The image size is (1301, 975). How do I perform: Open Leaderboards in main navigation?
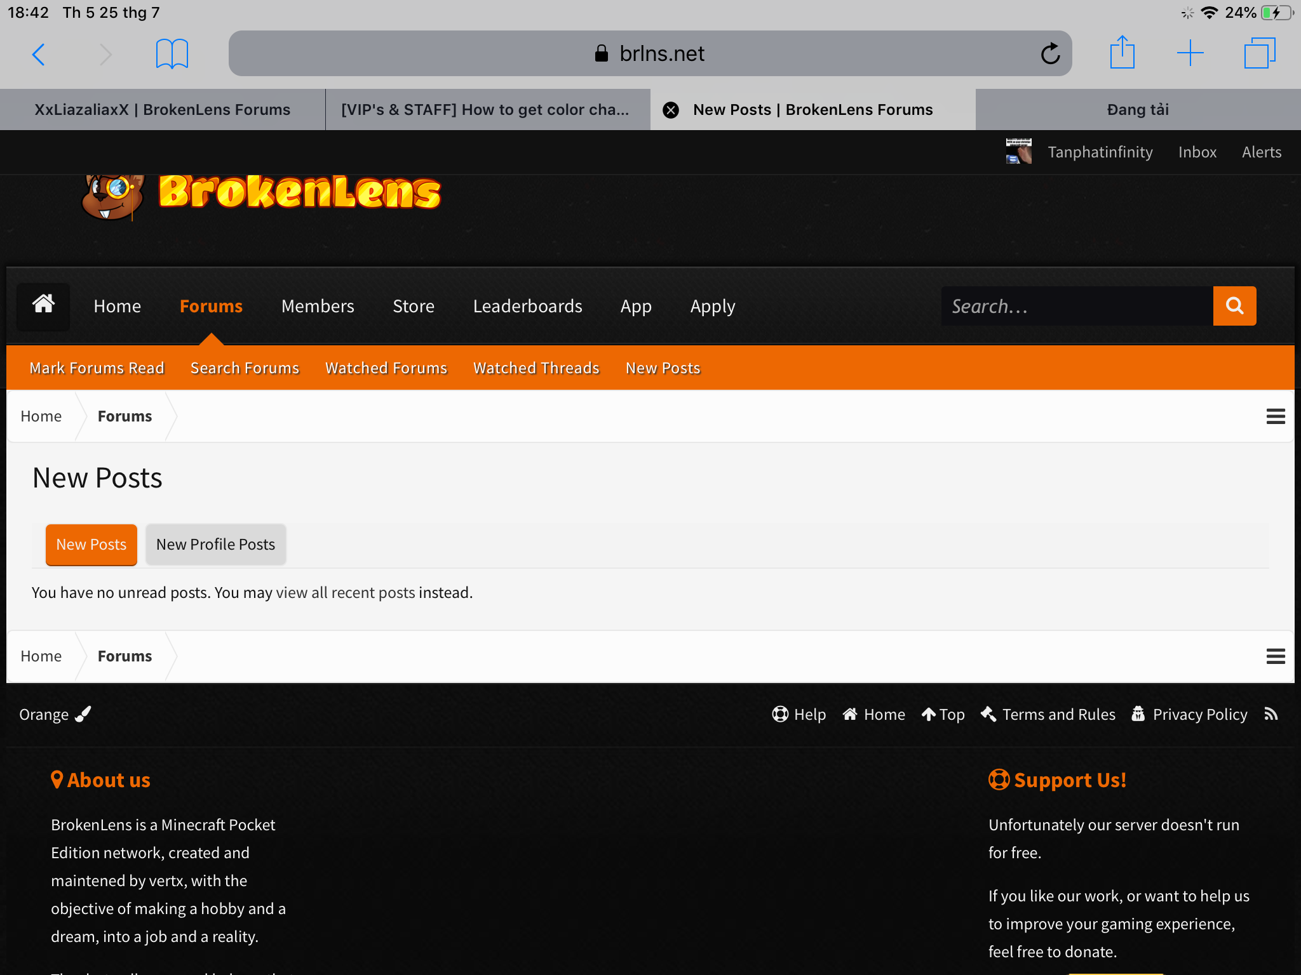click(527, 306)
